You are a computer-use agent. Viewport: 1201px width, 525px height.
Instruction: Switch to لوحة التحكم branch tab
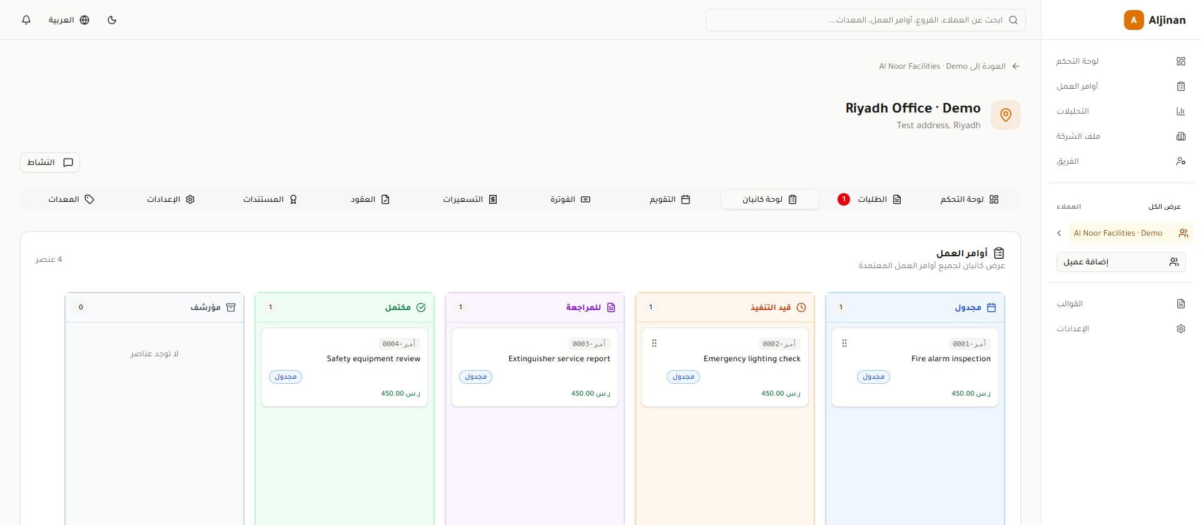969,199
